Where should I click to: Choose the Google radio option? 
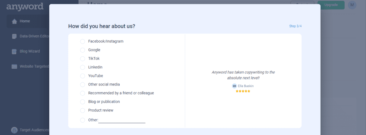pyautogui.click(x=83, y=50)
